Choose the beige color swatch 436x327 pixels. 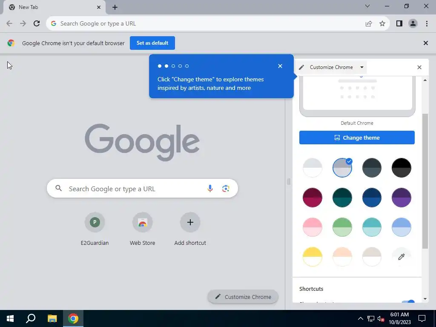(x=372, y=257)
